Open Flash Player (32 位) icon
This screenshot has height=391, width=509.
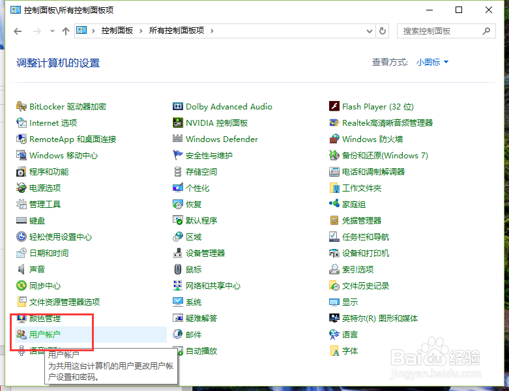click(334, 106)
